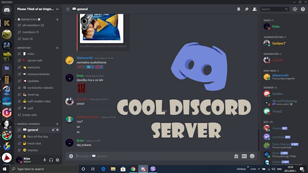Open the na-krischo-videata channel
Viewport: 308px width, 173px height.
pyautogui.click(x=38, y=88)
